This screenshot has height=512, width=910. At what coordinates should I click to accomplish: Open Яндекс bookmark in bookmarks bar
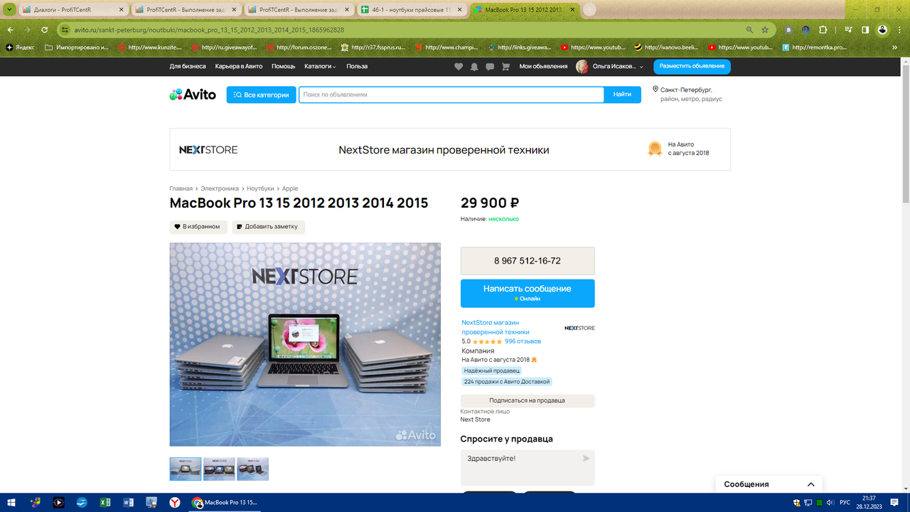20,48
